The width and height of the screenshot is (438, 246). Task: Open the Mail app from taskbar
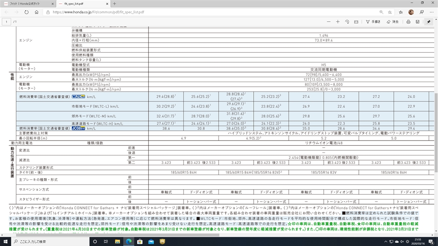pyautogui.click(x=151, y=242)
